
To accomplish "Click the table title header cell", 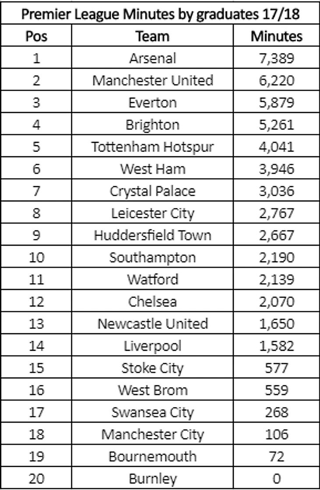I will pyautogui.click(x=160, y=15).
